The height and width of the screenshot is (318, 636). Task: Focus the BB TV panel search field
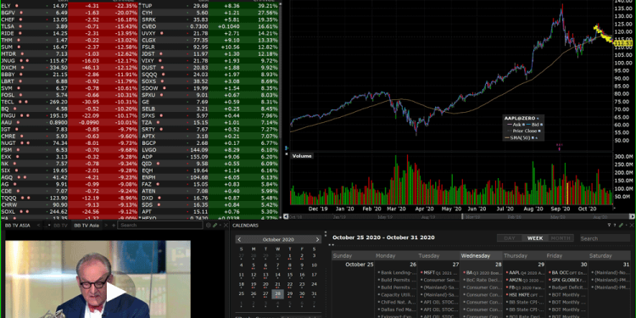tap(160, 225)
